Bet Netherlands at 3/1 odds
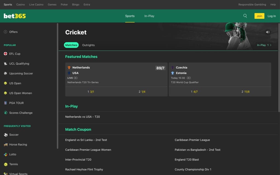This screenshot has width=280, height=175. (91, 92)
